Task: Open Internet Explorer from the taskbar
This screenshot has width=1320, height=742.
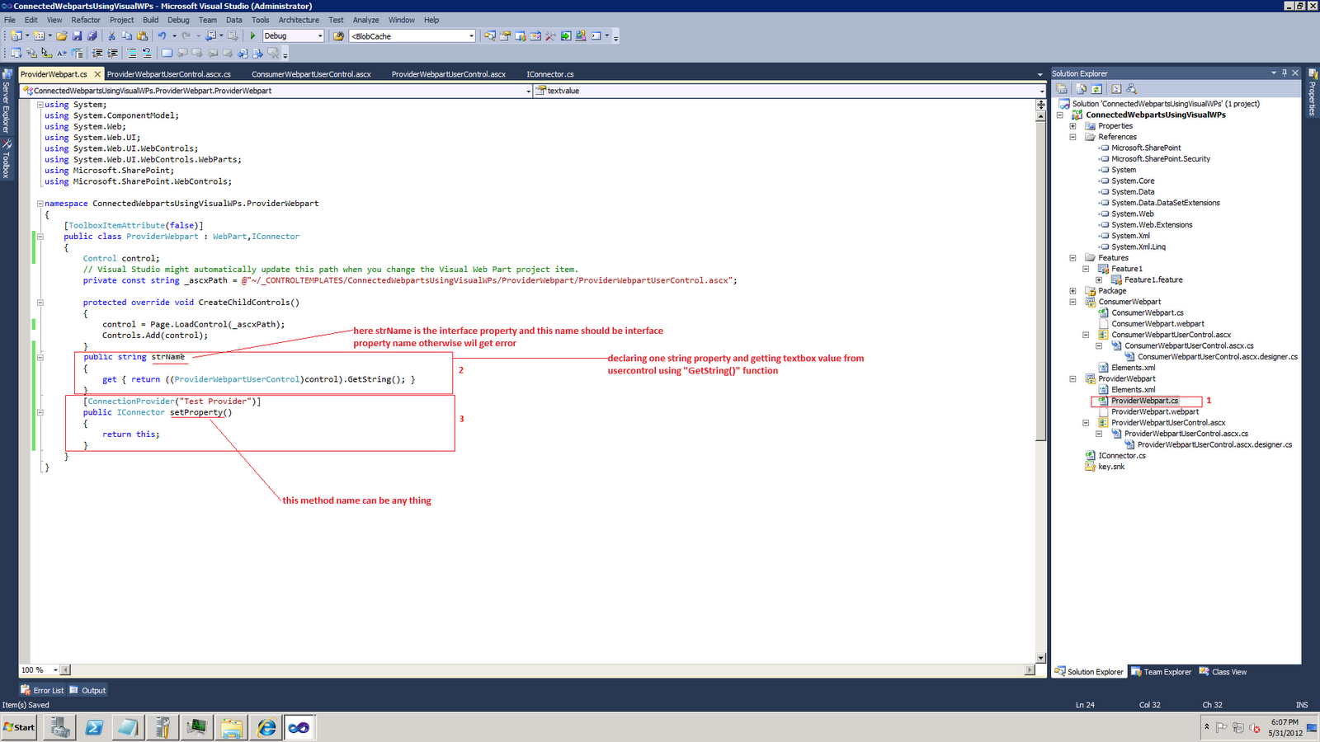Action: pyautogui.click(x=266, y=727)
